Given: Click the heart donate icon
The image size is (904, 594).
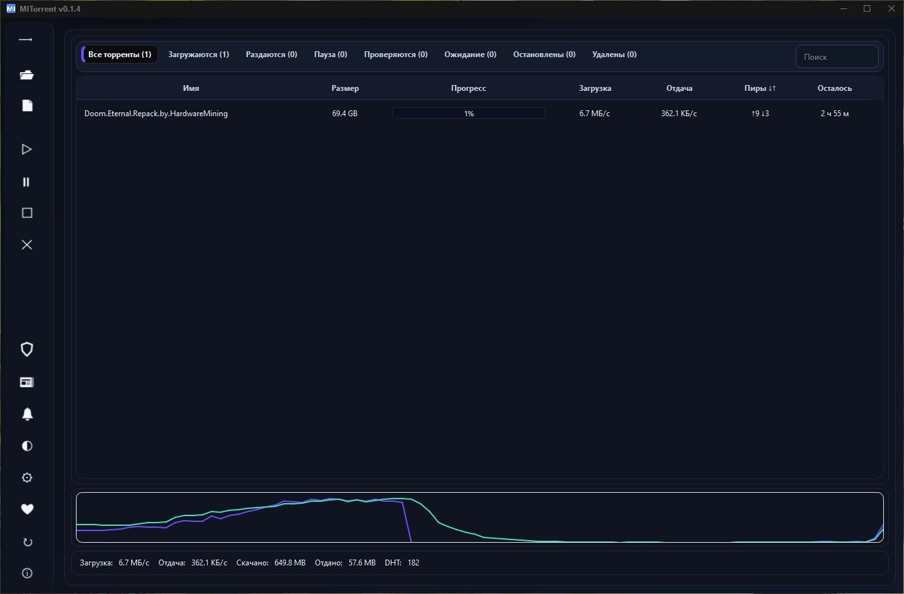Looking at the screenshot, I should coord(27,510).
